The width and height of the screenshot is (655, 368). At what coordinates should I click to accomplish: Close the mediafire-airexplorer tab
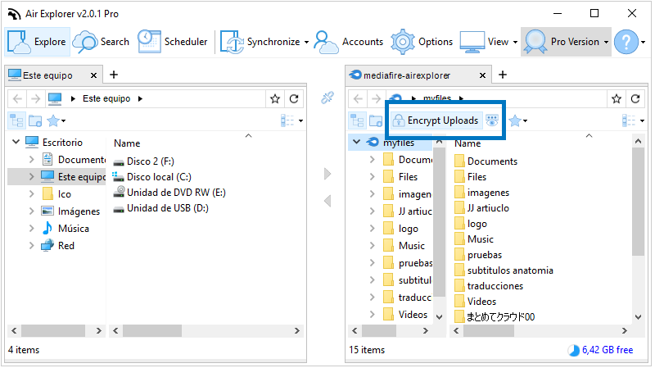click(482, 75)
